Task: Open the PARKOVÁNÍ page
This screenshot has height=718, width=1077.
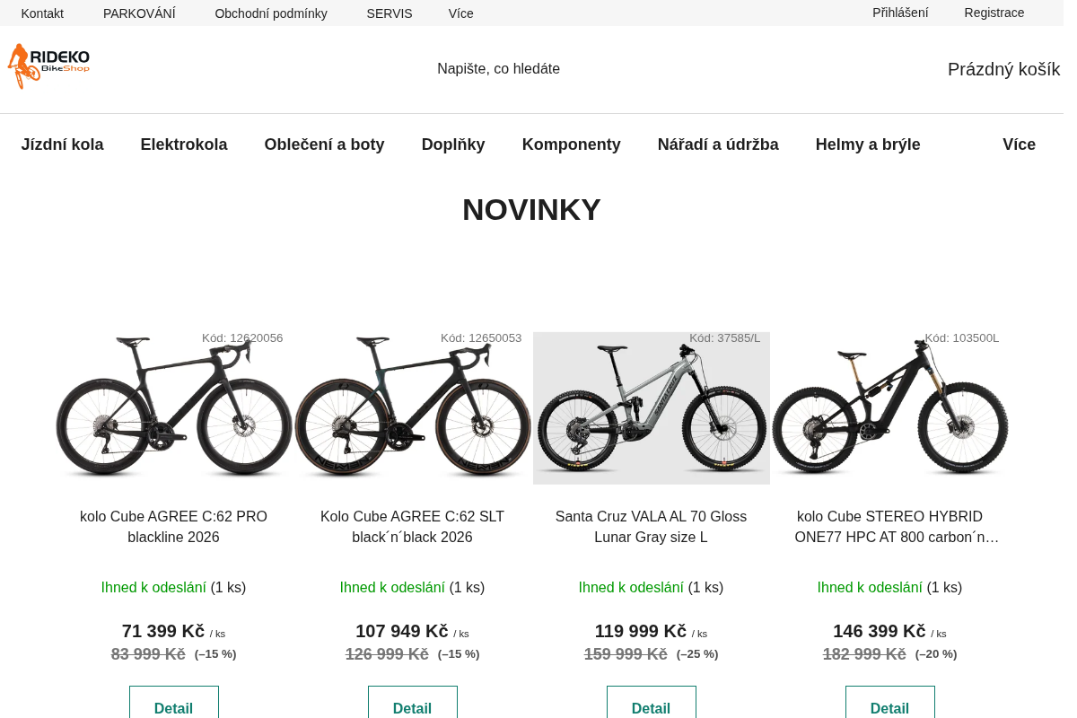Action: pyautogui.click(x=139, y=13)
